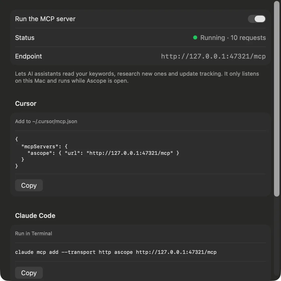This screenshot has height=281, width=281.
Task: Click the 'Add to ~/.cursor/mcp.json' label
Action: click(x=46, y=121)
